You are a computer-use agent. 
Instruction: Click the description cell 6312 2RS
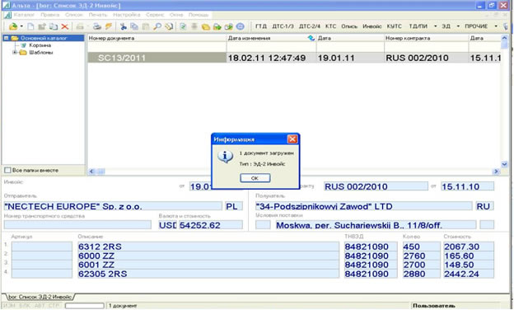208,247
